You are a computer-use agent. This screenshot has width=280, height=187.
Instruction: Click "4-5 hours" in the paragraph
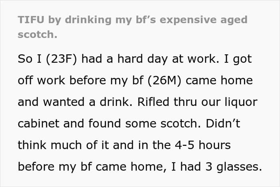(203, 145)
